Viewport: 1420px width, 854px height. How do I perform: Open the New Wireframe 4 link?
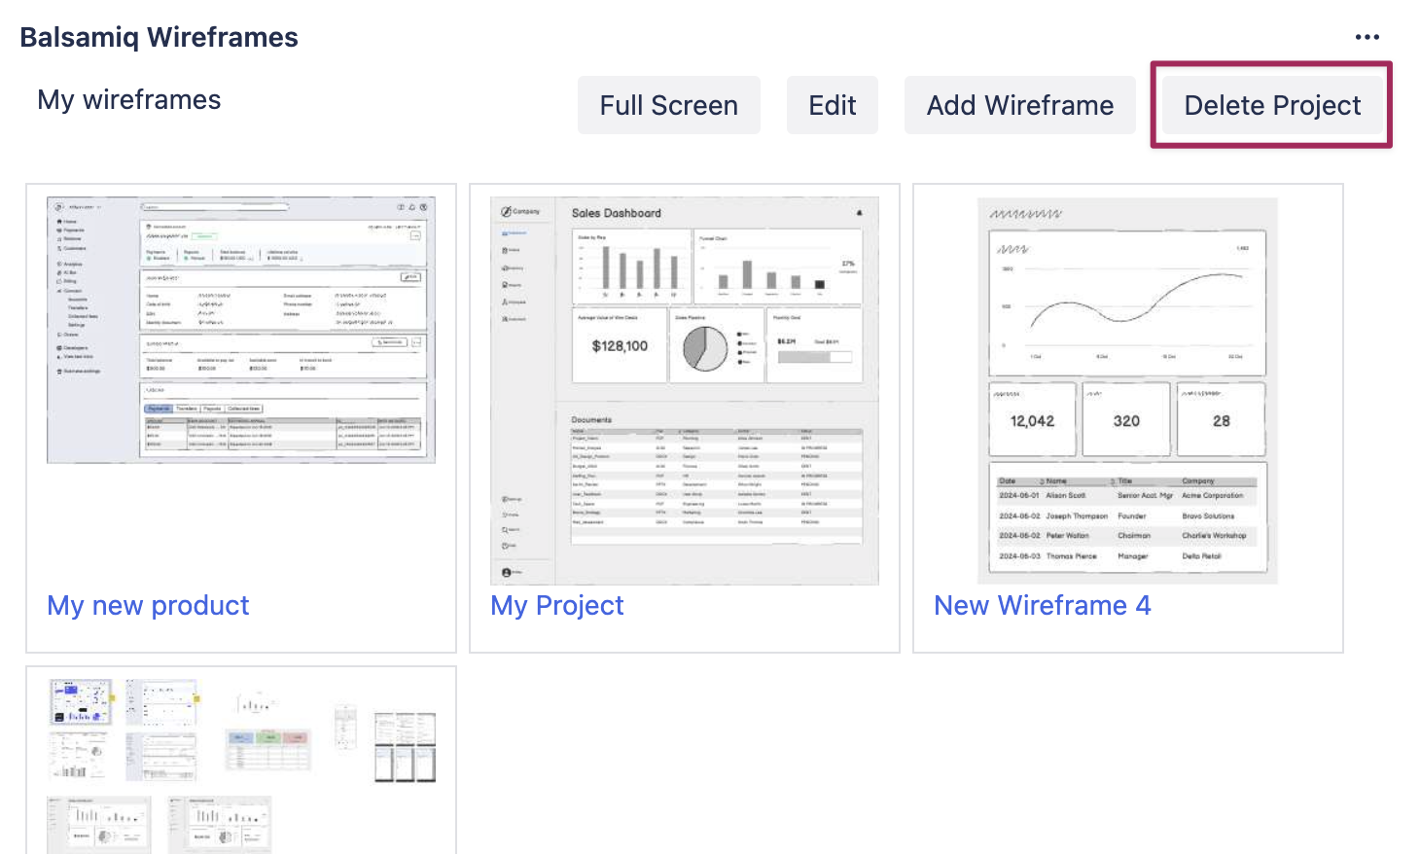pyautogui.click(x=1042, y=605)
